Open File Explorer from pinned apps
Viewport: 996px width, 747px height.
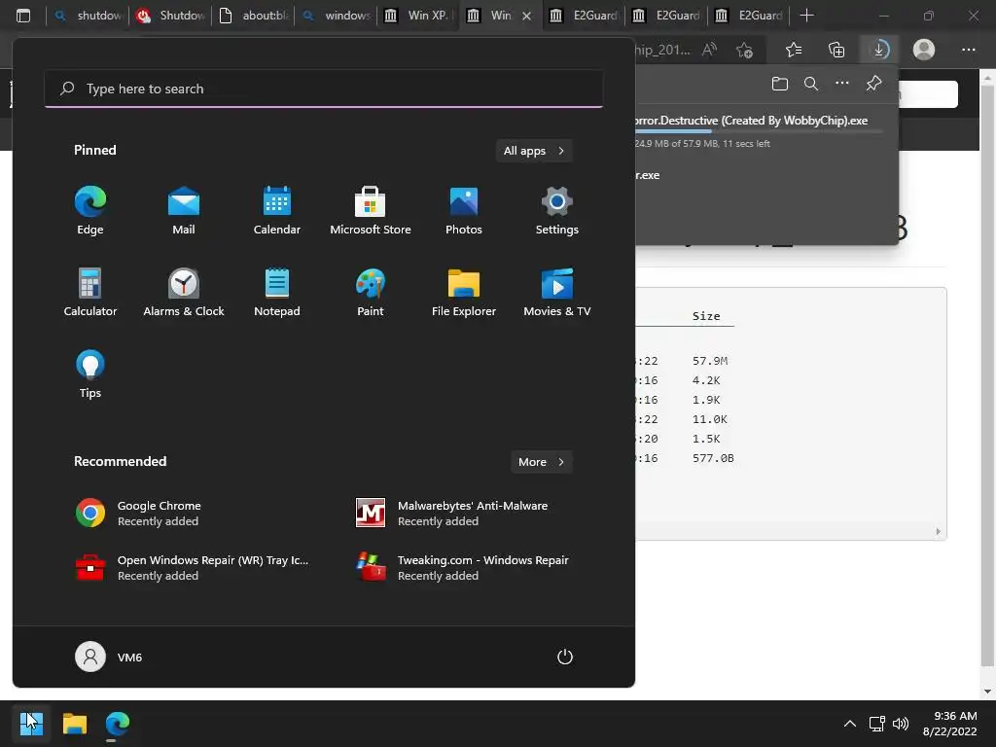pyautogui.click(x=464, y=292)
